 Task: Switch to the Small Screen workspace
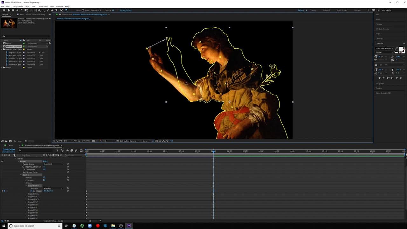click(342, 10)
